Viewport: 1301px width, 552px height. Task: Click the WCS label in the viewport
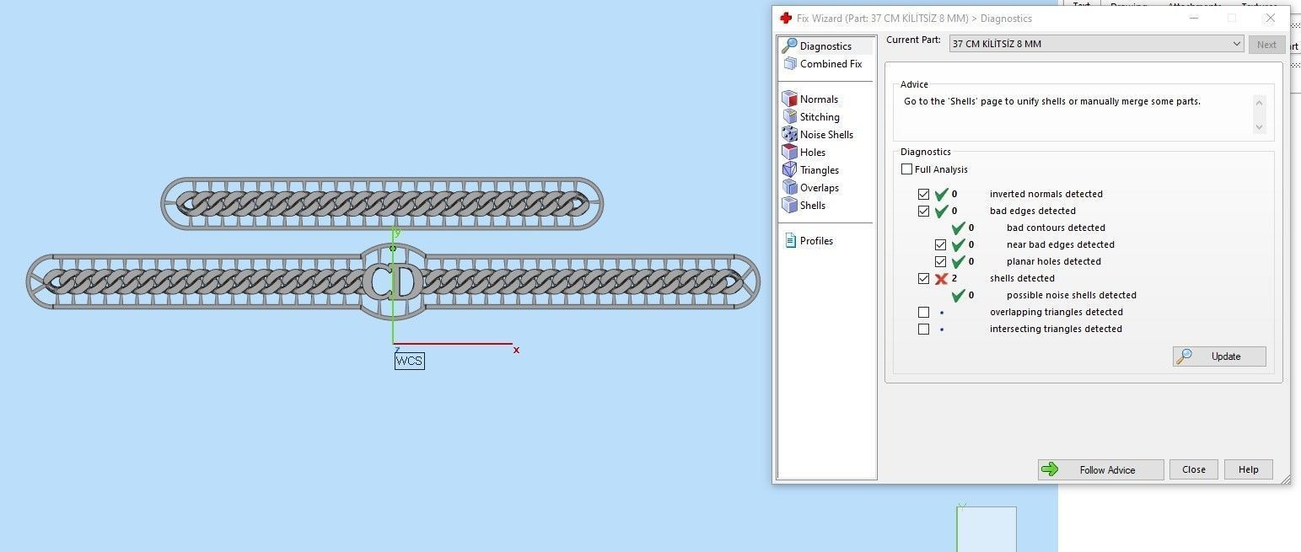point(410,362)
